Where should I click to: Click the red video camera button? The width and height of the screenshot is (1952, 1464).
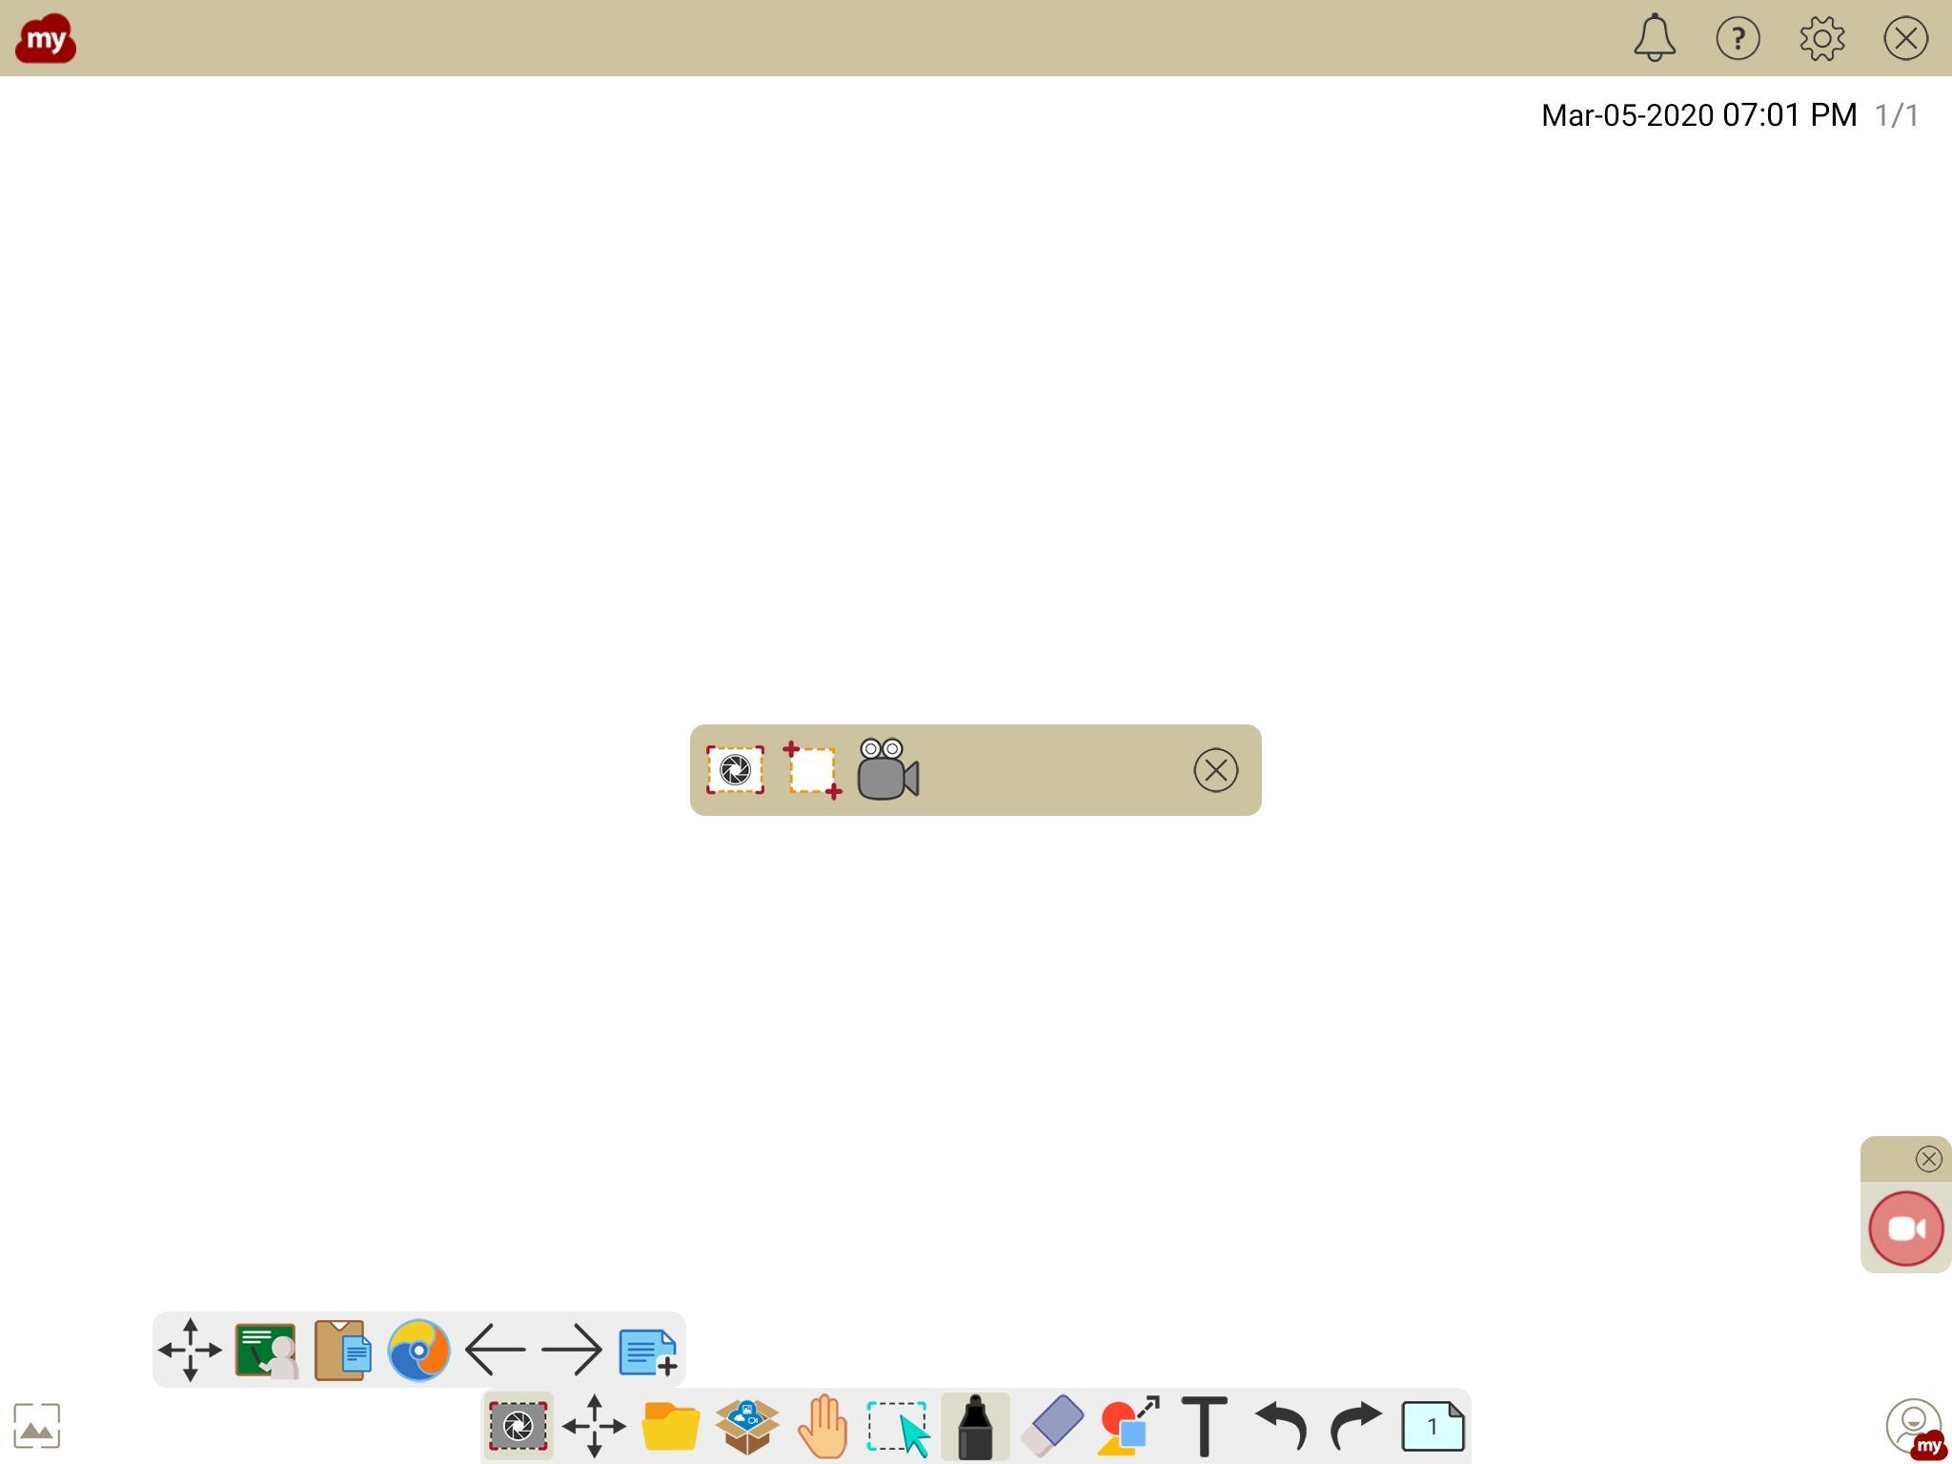[1905, 1229]
